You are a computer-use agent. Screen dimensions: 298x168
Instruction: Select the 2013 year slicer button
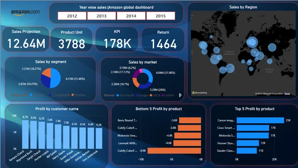coord(102,16)
